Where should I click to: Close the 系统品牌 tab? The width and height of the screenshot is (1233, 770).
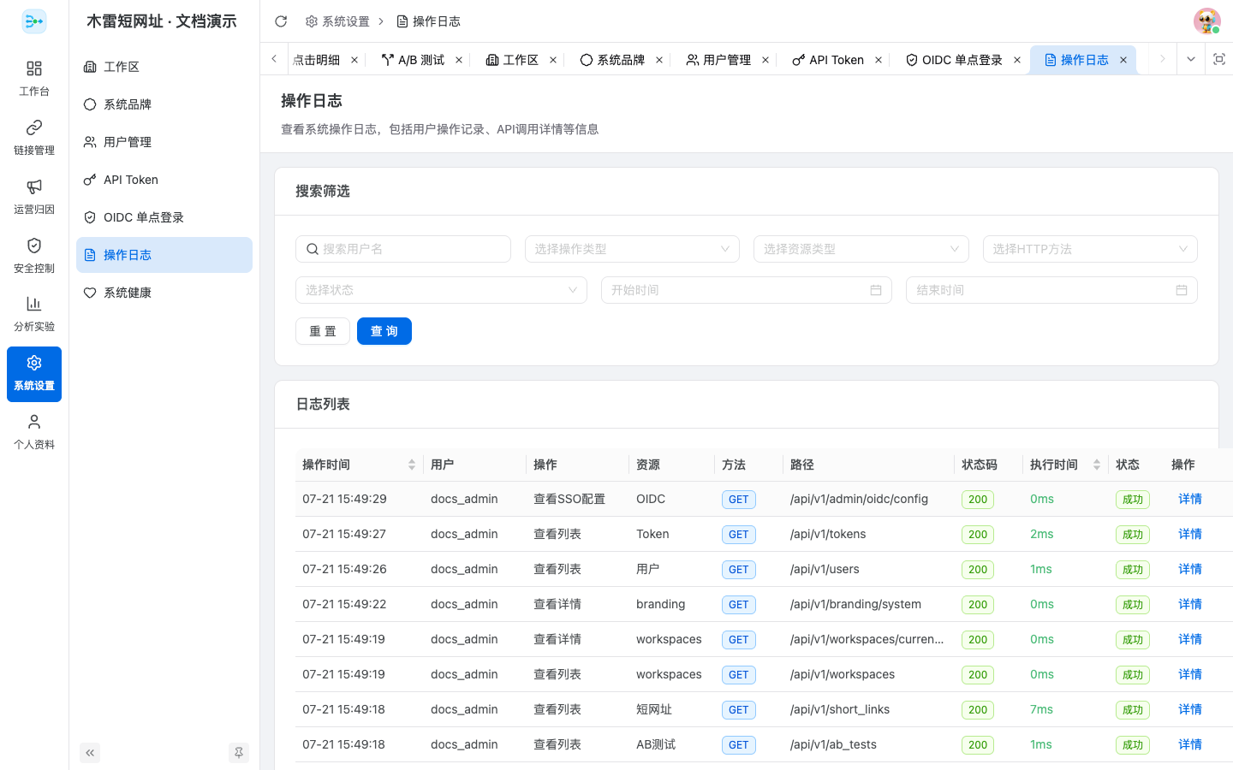pyautogui.click(x=659, y=60)
